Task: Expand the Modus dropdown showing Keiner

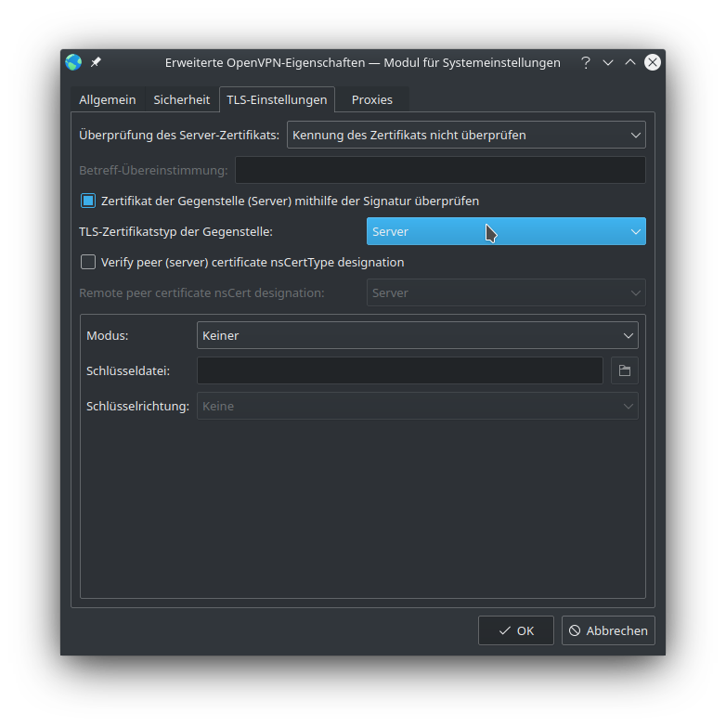Action: click(x=417, y=335)
